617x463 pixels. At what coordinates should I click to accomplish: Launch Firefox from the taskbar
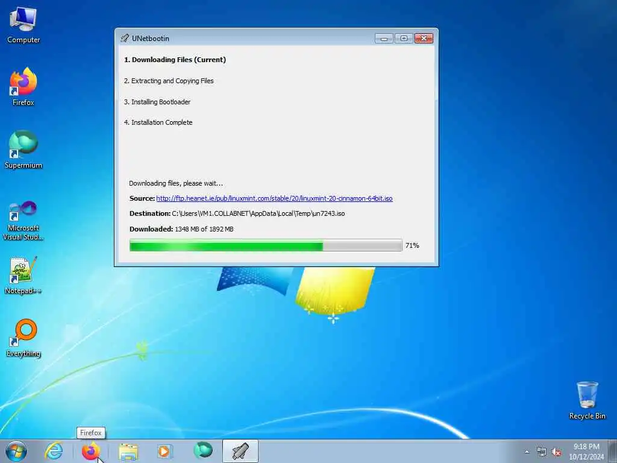(x=91, y=451)
